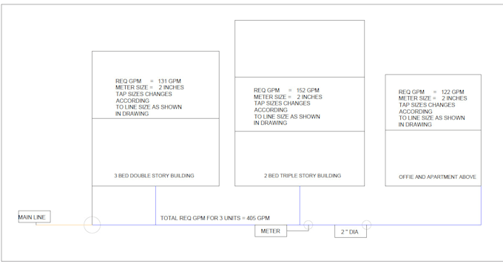The height and width of the screenshot is (269, 503).
Task: Click 'METER SIZE = 2 INCHES' in double story building
Action: coord(150,87)
